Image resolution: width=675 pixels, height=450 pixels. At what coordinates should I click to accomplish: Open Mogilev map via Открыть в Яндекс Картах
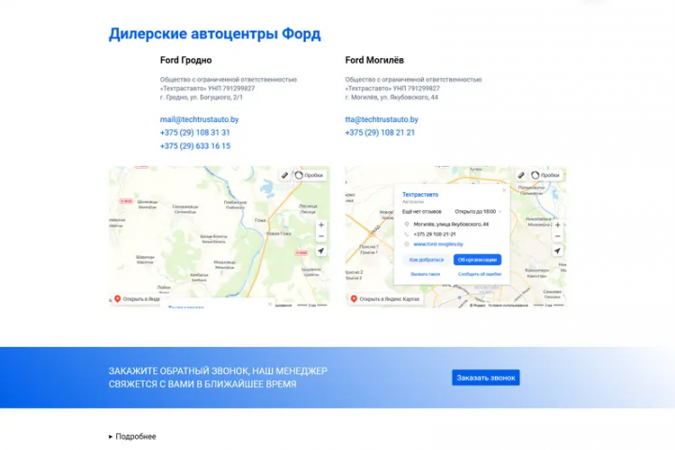pyautogui.click(x=385, y=299)
